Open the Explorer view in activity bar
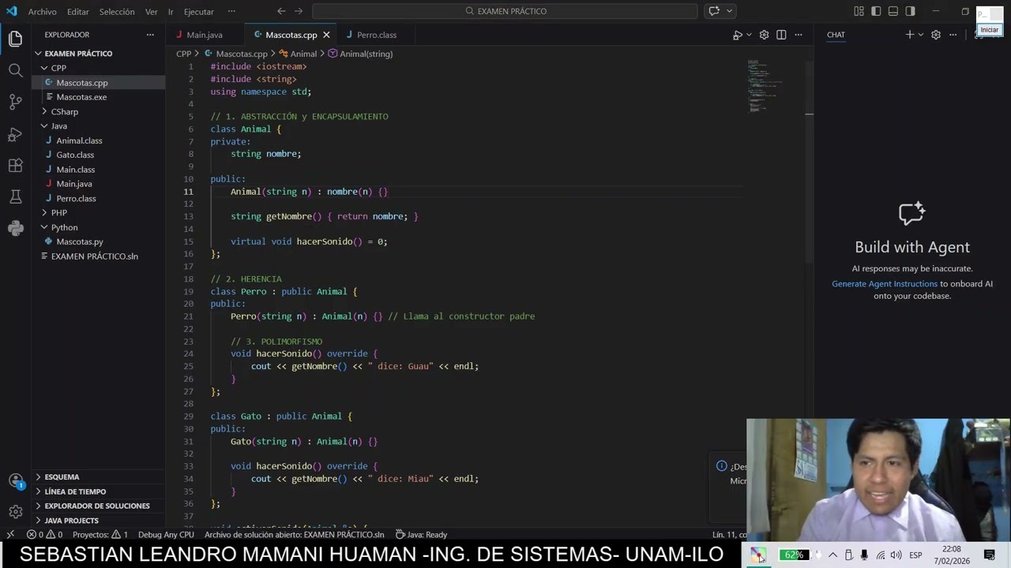1011x568 pixels. coord(15,39)
